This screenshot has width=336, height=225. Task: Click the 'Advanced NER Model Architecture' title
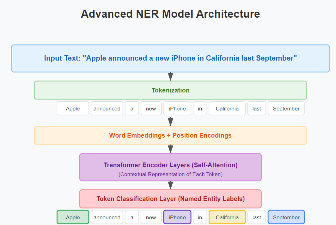point(170,14)
